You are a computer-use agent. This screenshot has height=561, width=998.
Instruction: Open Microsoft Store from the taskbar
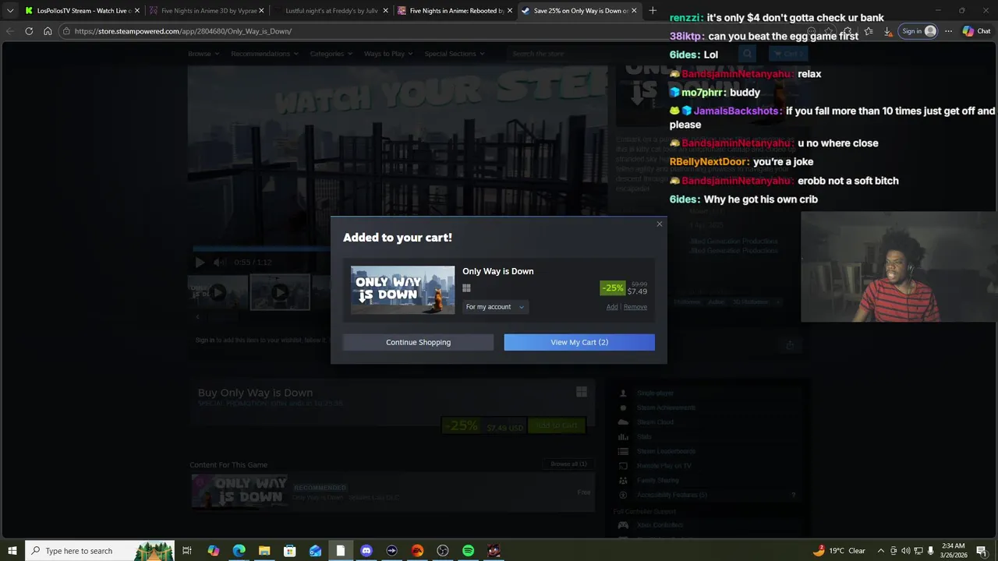(x=290, y=551)
